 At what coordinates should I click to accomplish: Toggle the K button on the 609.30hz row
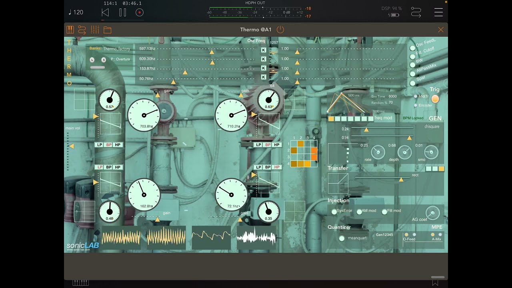pos(264,59)
